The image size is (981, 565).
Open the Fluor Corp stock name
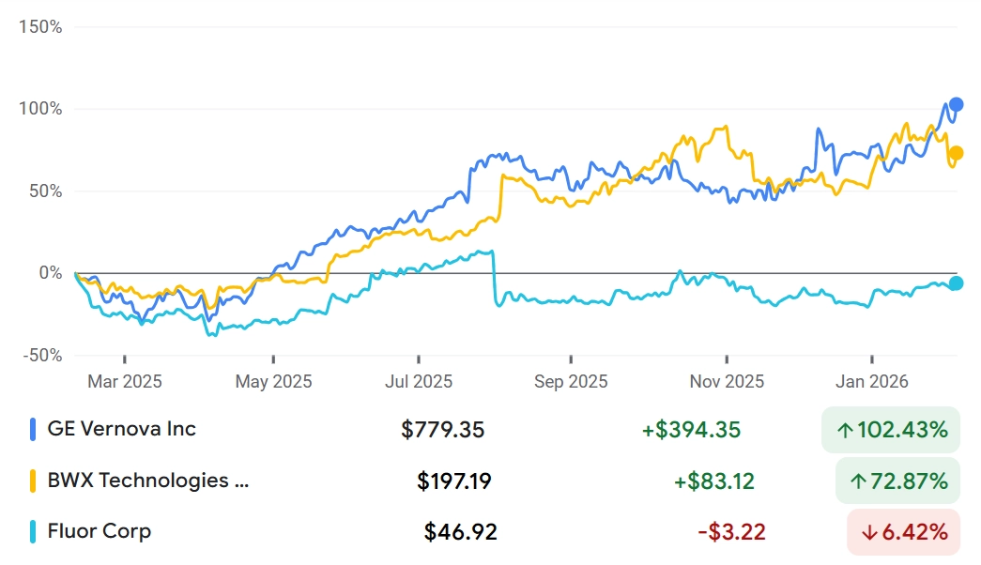click(100, 531)
